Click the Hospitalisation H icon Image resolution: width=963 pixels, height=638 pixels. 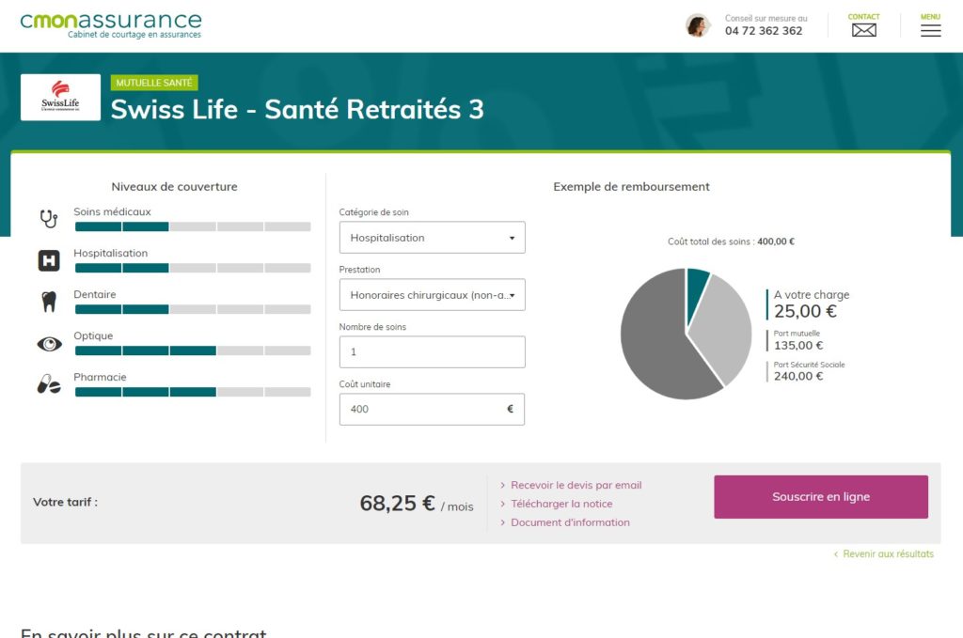[49, 260]
